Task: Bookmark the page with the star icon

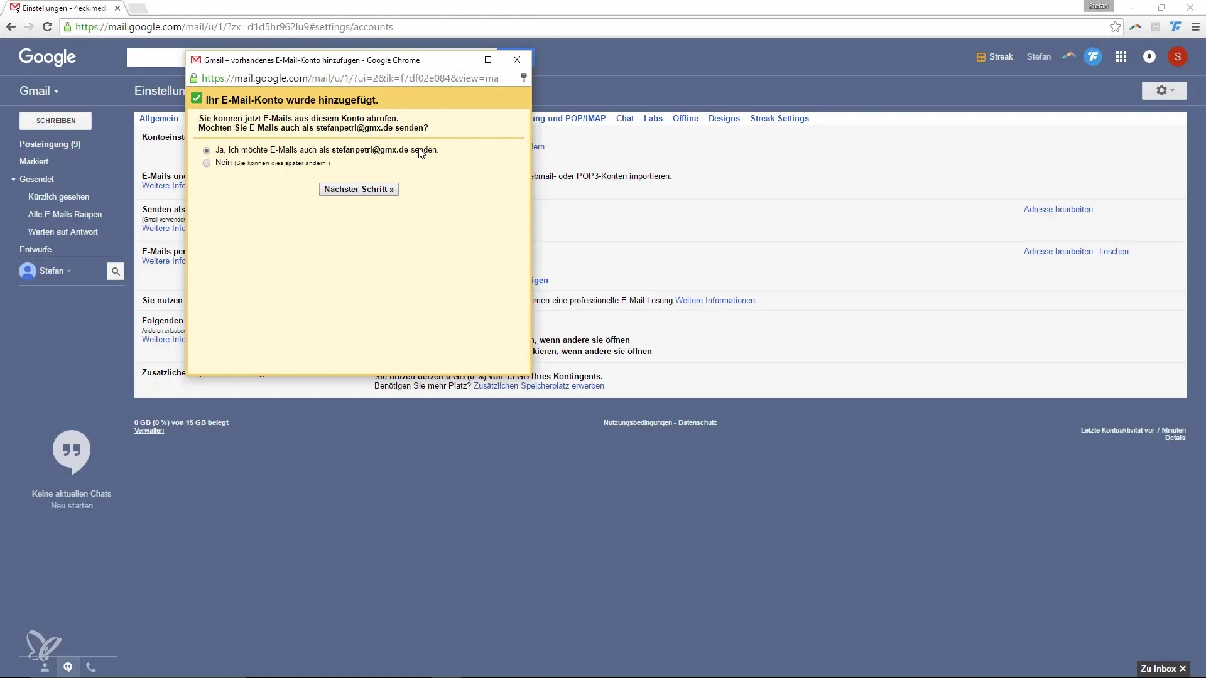Action: coord(1115,26)
